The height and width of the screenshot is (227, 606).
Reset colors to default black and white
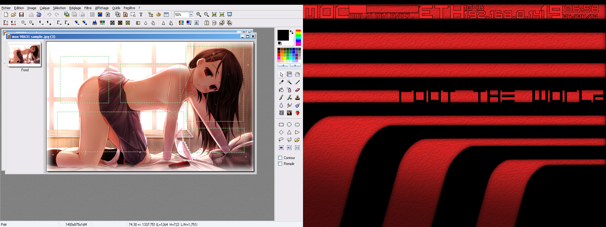280,43
